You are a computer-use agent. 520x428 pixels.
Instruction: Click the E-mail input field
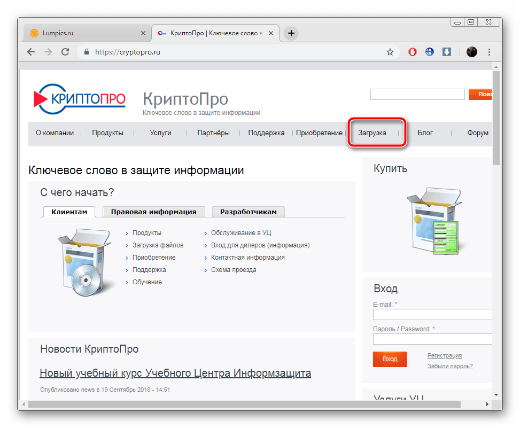point(432,314)
